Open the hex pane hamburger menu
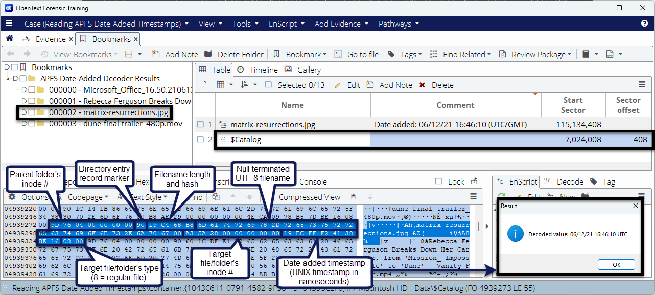The width and height of the screenshot is (655, 295). (473, 197)
